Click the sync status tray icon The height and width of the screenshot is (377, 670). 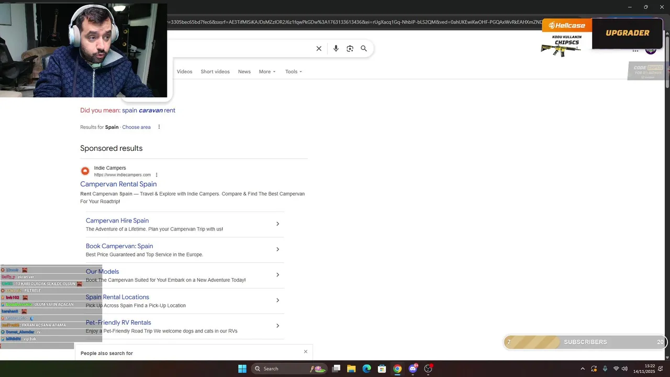tap(594, 369)
